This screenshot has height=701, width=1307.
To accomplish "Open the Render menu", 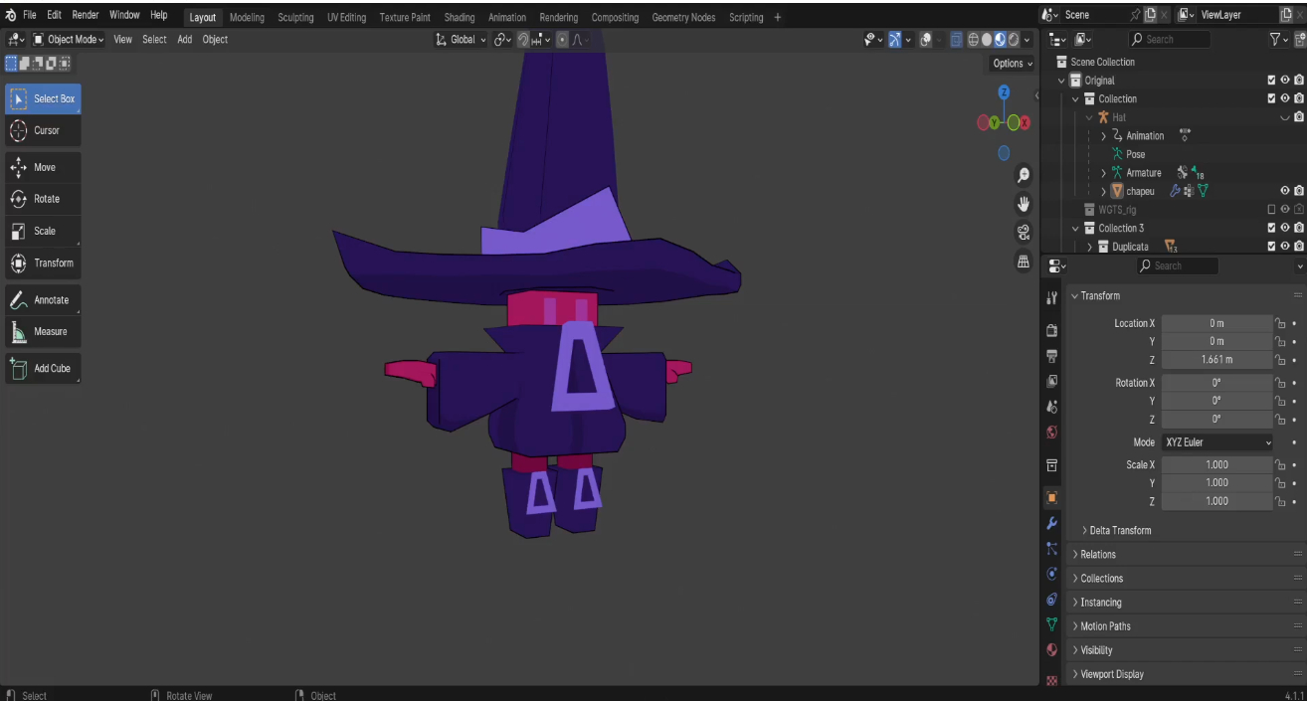I will point(86,16).
